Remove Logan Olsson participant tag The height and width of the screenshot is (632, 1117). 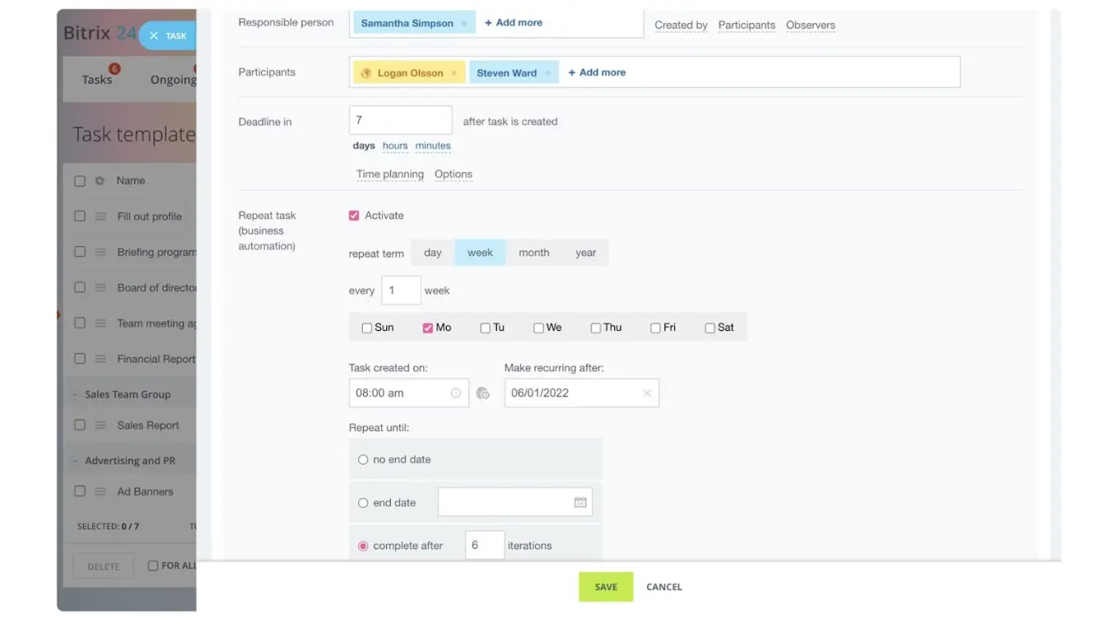(454, 73)
